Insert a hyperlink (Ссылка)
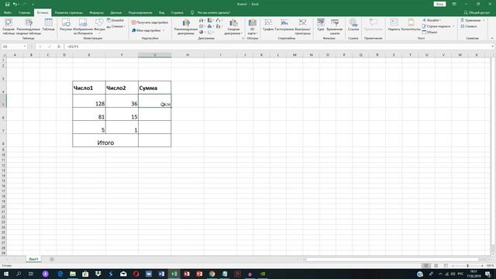This screenshot has width=496, height=279. click(353, 25)
